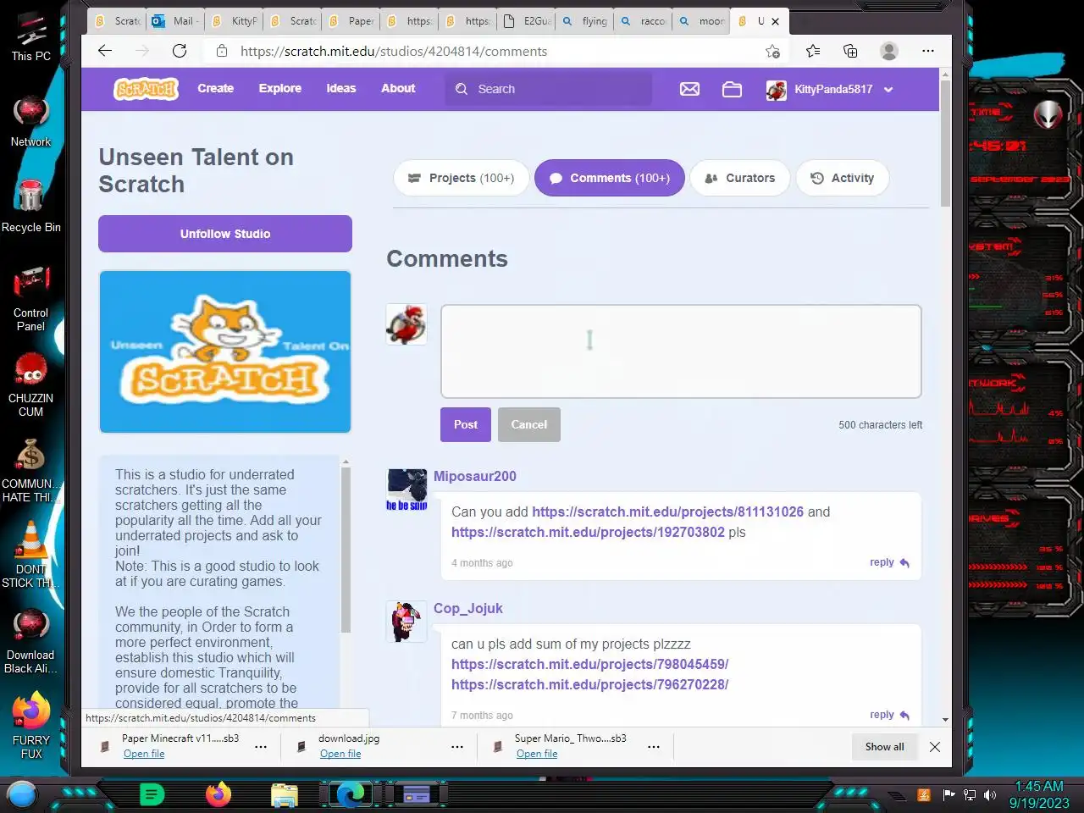Click the browser profile avatar icon
Image resolution: width=1084 pixels, height=813 pixels.
[x=889, y=51]
